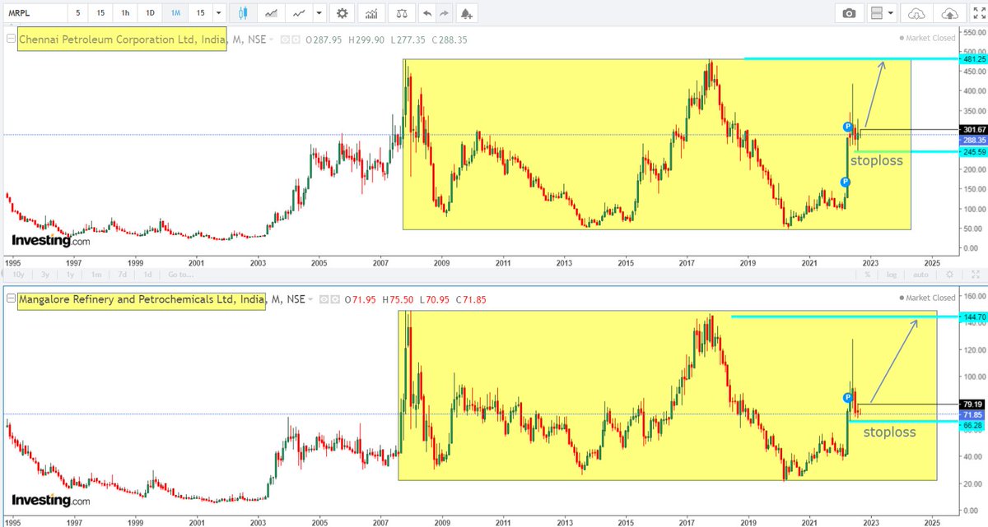
Task: Set the date range to 1d
Action: pos(147,274)
